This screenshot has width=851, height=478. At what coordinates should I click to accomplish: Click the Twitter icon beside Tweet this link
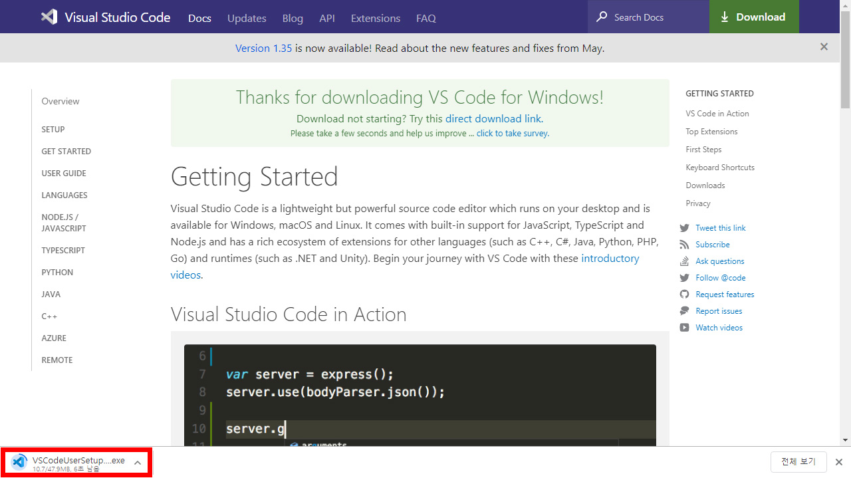pyautogui.click(x=684, y=228)
